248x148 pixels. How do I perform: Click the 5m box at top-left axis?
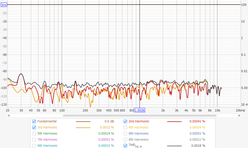4,5
